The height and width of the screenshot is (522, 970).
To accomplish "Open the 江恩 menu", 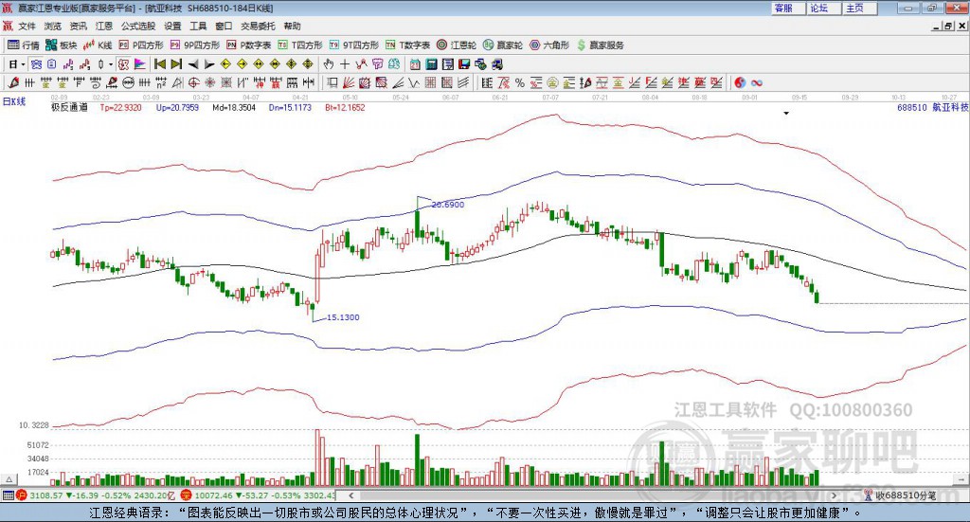I will pos(104,26).
